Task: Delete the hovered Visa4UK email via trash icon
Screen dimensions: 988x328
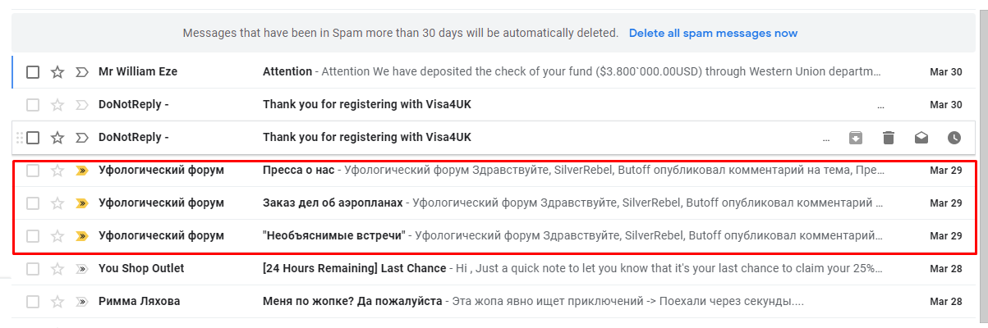Action: tap(889, 138)
